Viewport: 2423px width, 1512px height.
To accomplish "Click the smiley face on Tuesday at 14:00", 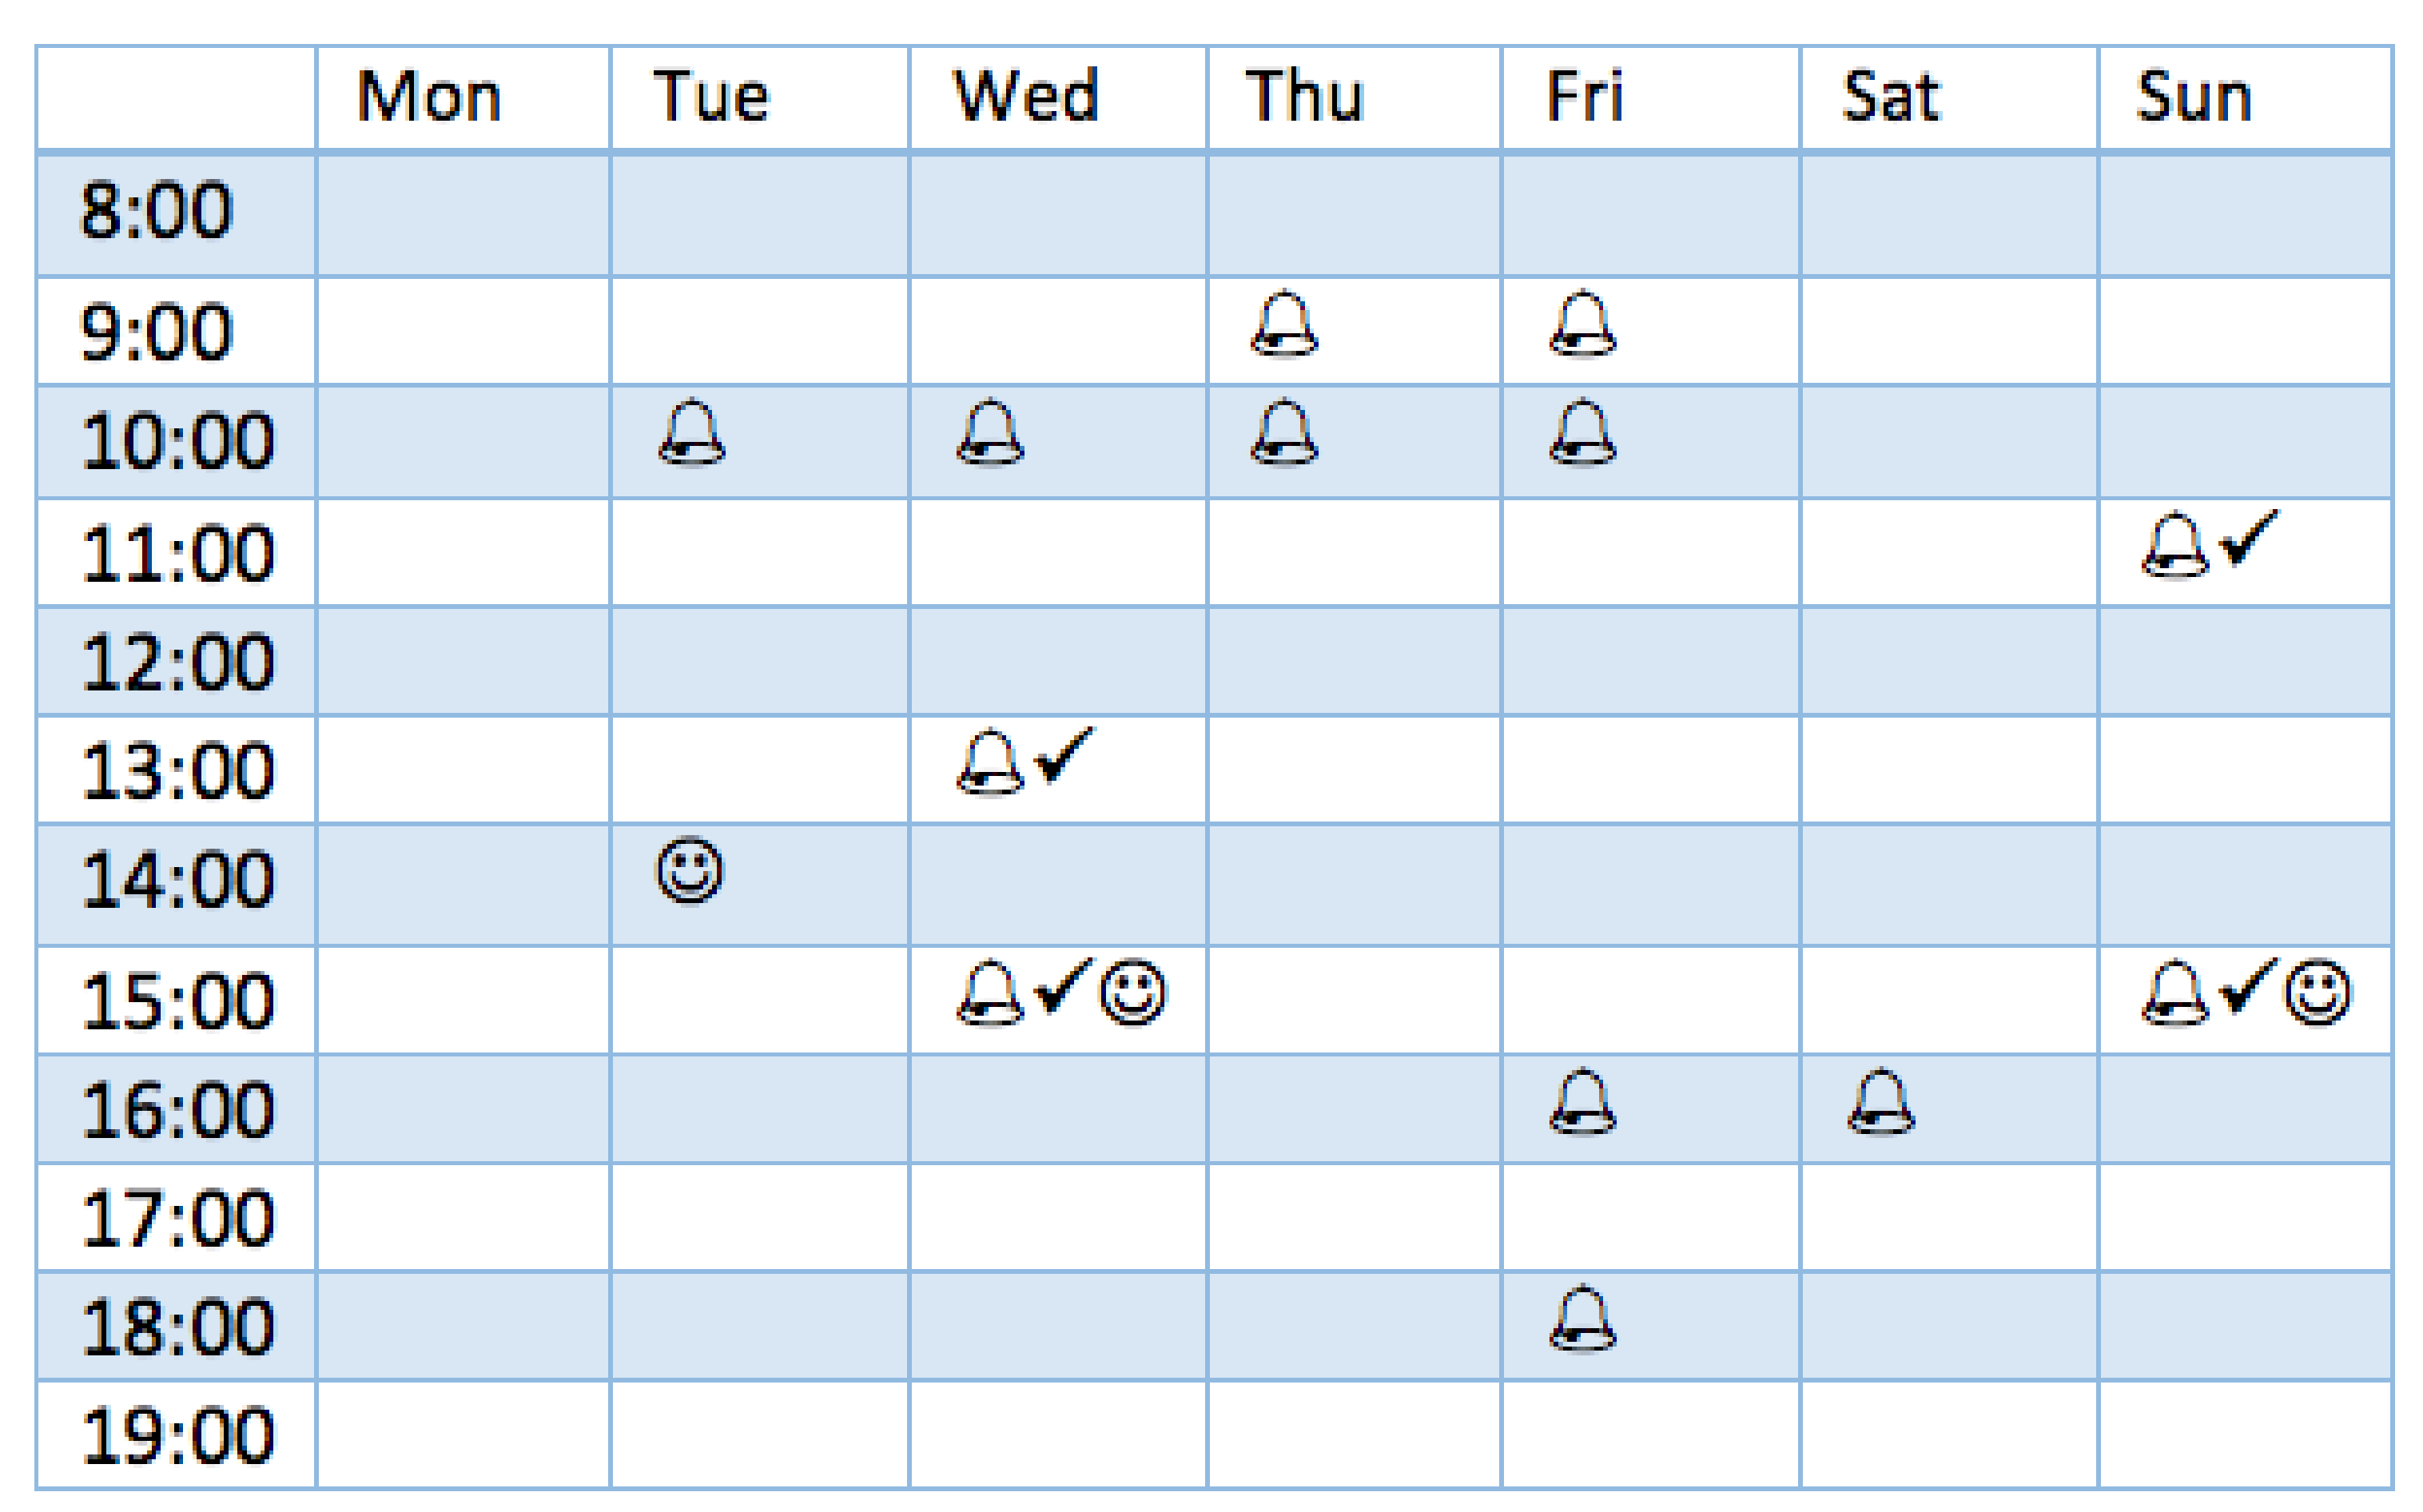I will click(x=689, y=870).
